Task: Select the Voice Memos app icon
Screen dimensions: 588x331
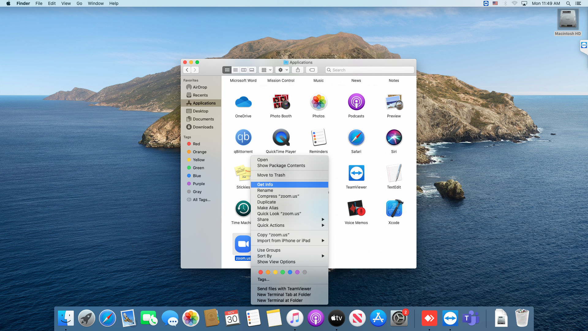Action: tap(356, 209)
